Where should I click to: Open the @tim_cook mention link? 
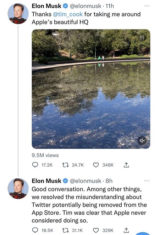68,14
